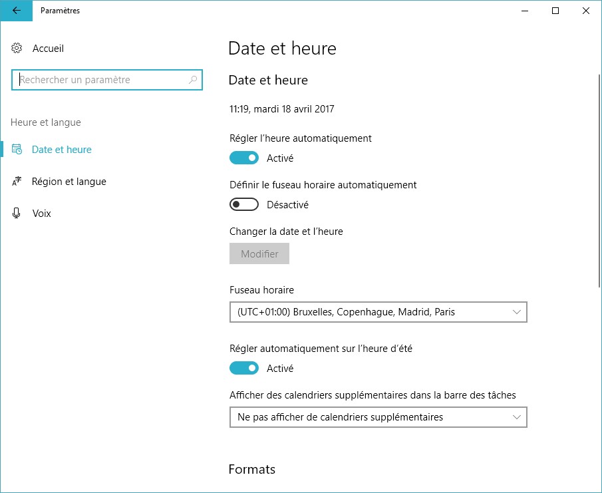The height and width of the screenshot is (493, 602).
Task: Disable Régler l'heure automatiquement switch
Action: tap(243, 158)
